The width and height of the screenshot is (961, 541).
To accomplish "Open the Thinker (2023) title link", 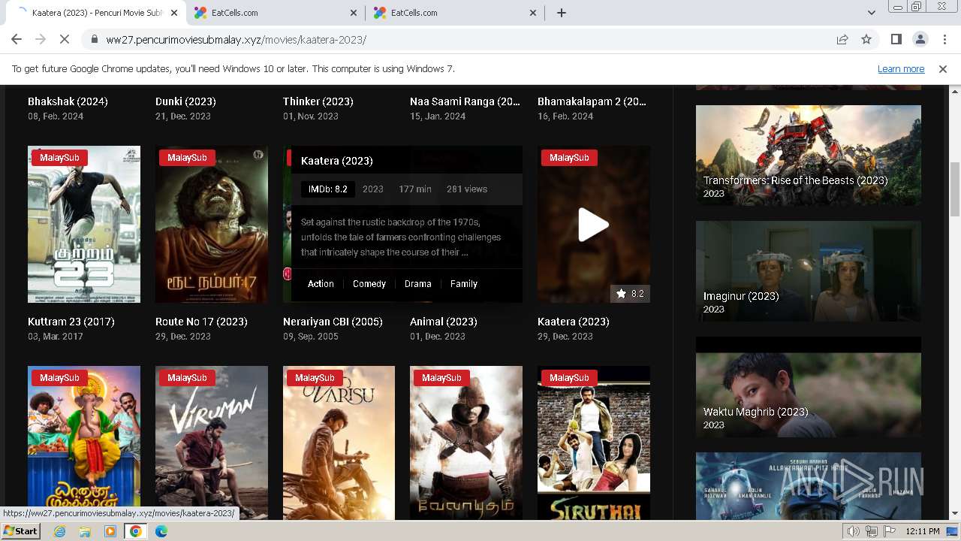I will (318, 101).
